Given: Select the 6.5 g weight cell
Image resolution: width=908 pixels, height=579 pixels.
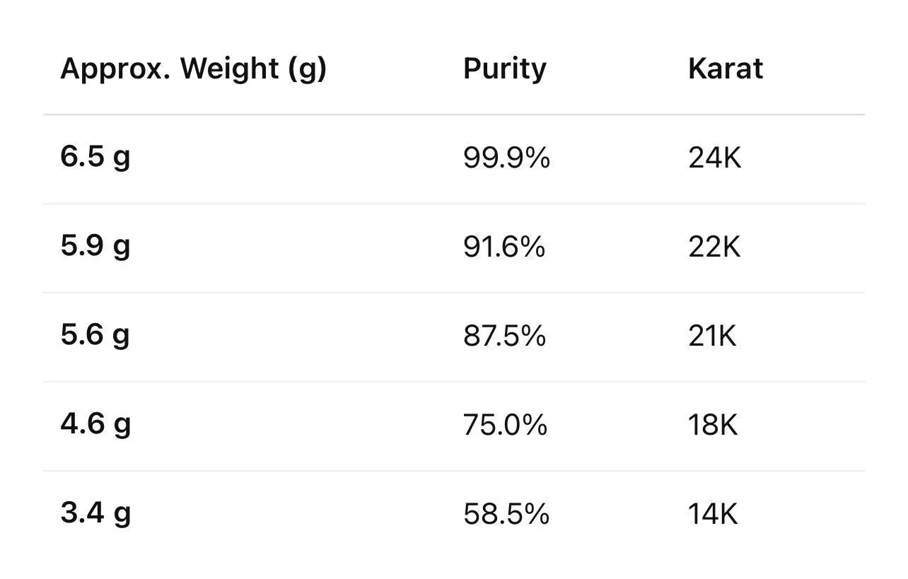Looking at the screenshot, I should pyautogui.click(x=95, y=158).
